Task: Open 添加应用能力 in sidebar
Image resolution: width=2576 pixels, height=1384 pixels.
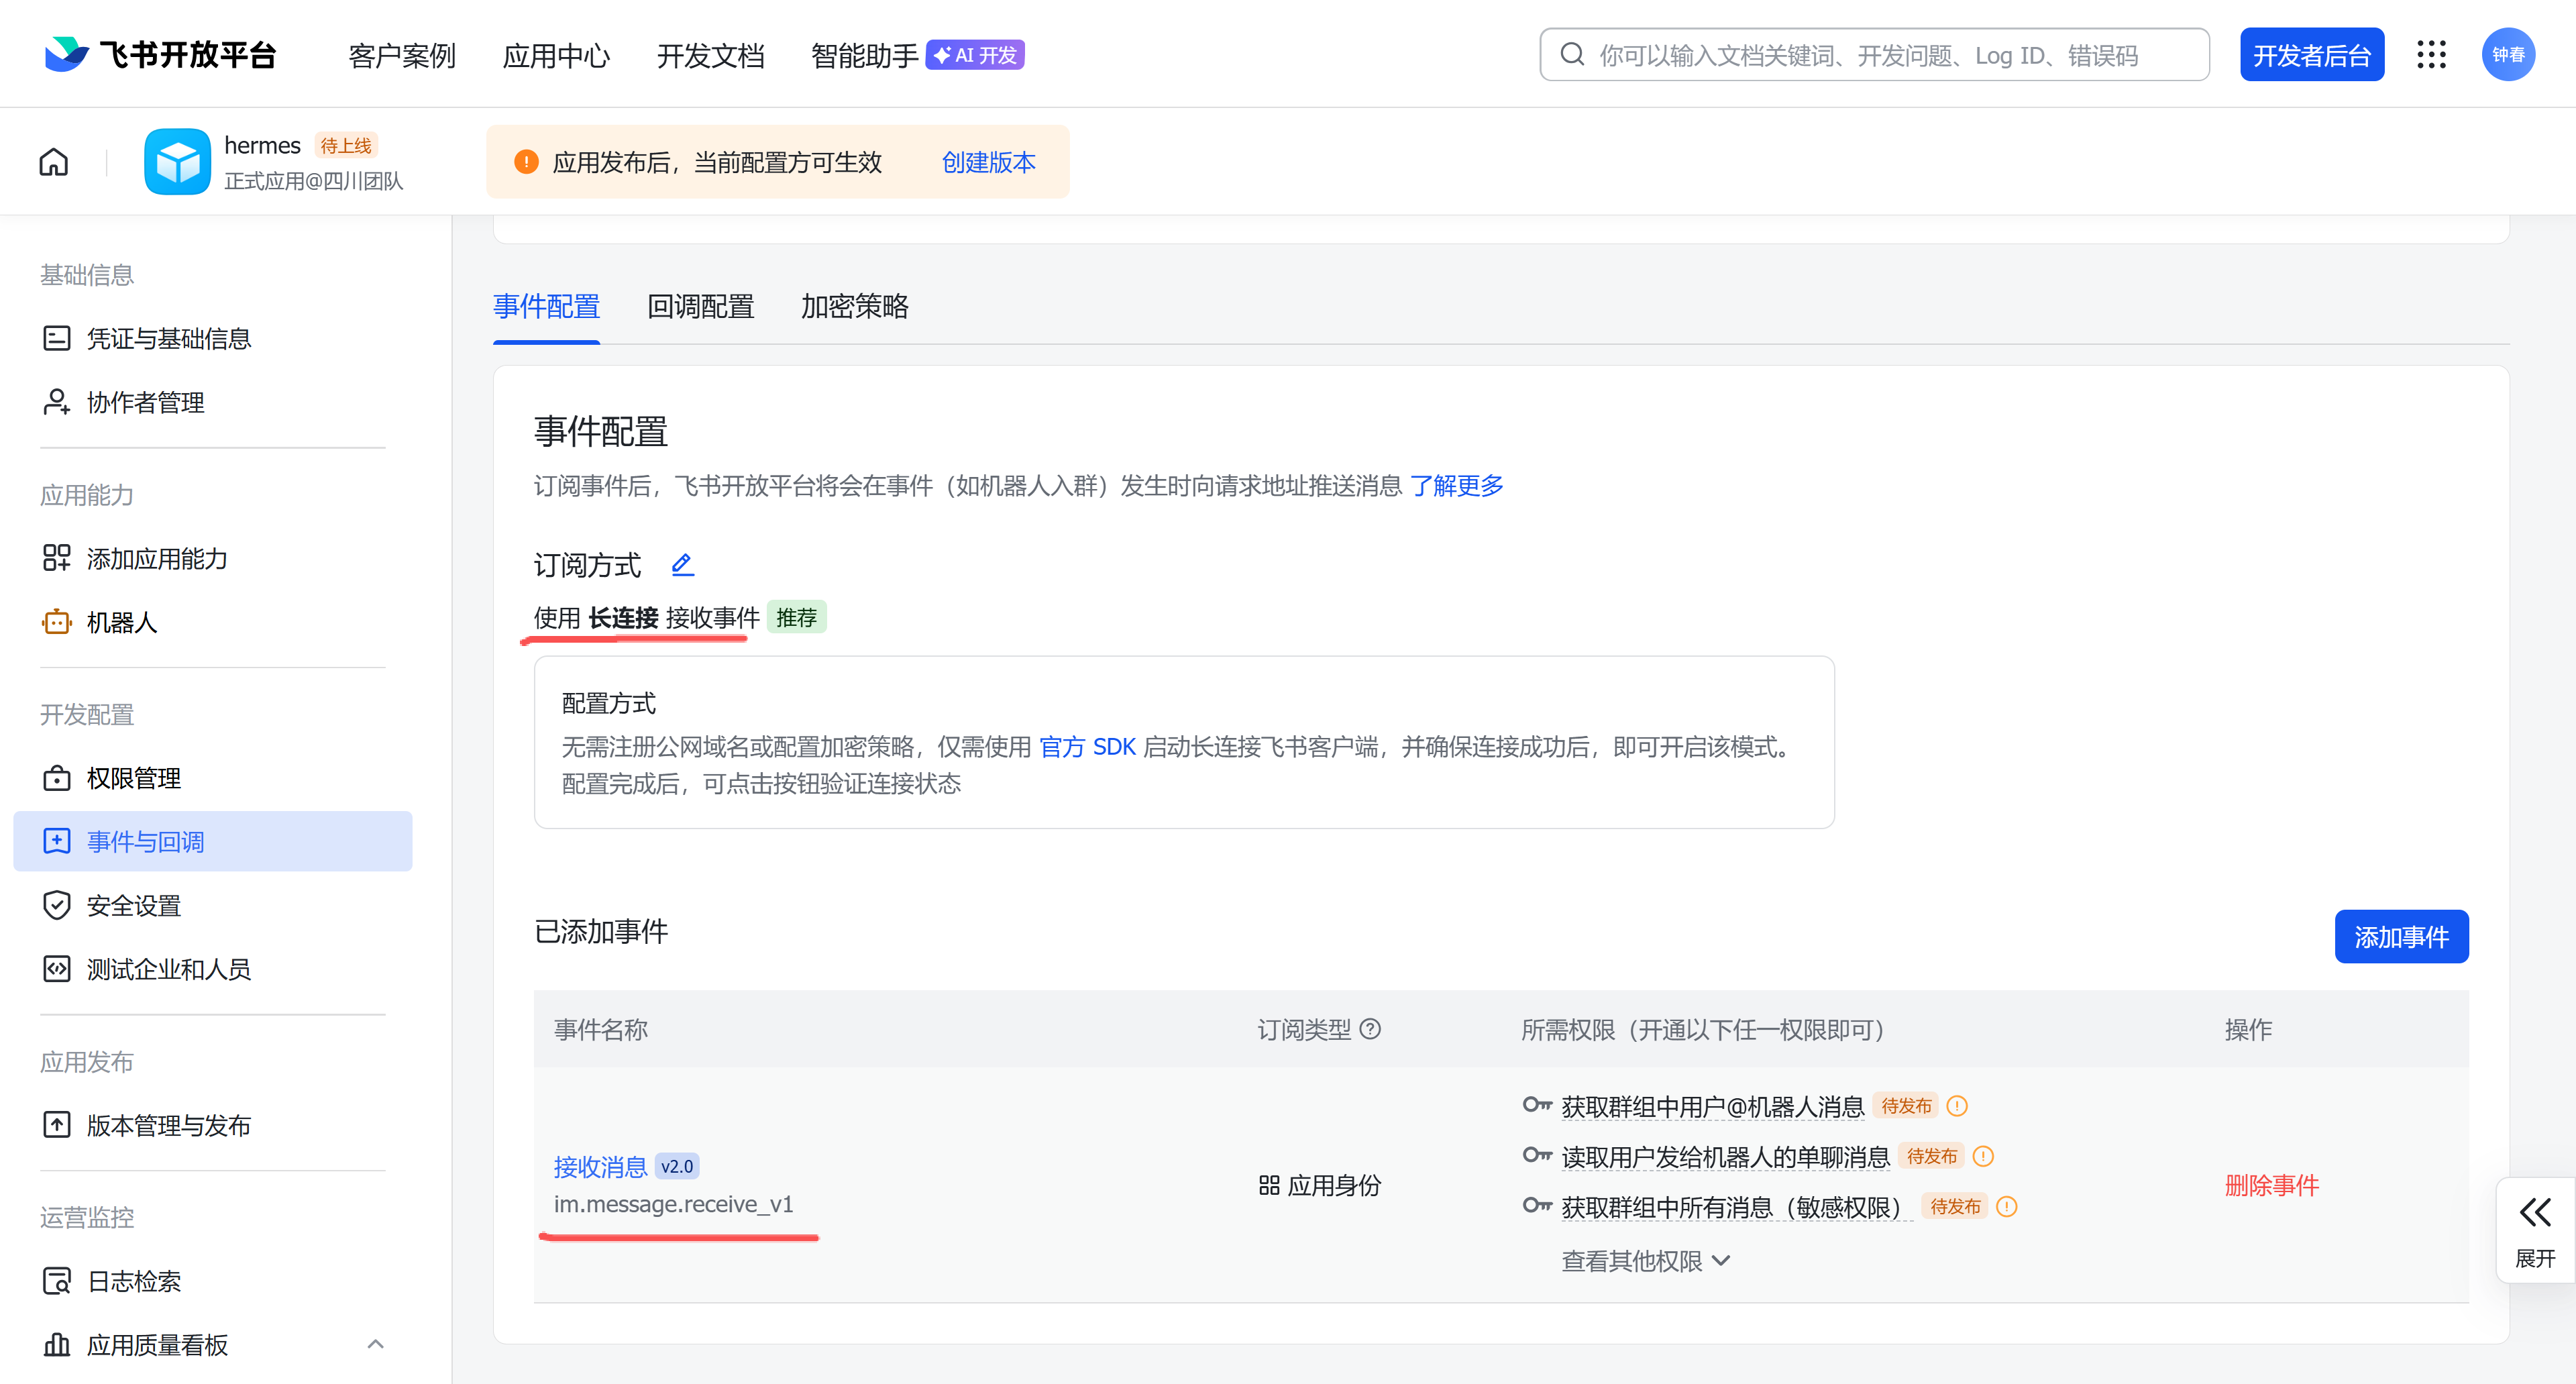Action: [x=213, y=559]
